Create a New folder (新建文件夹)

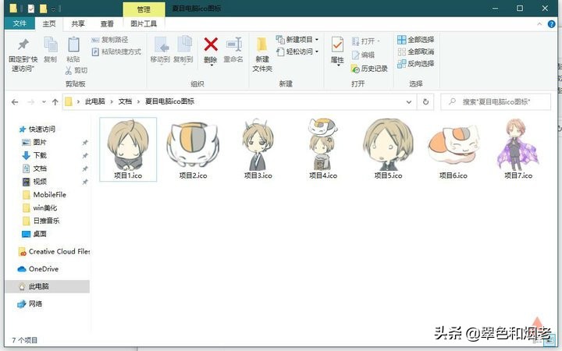click(262, 54)
